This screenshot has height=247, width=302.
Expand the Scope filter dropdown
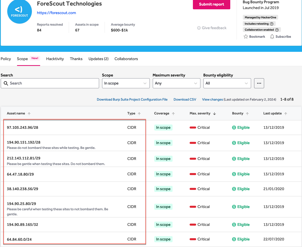(x=126, y=83)
